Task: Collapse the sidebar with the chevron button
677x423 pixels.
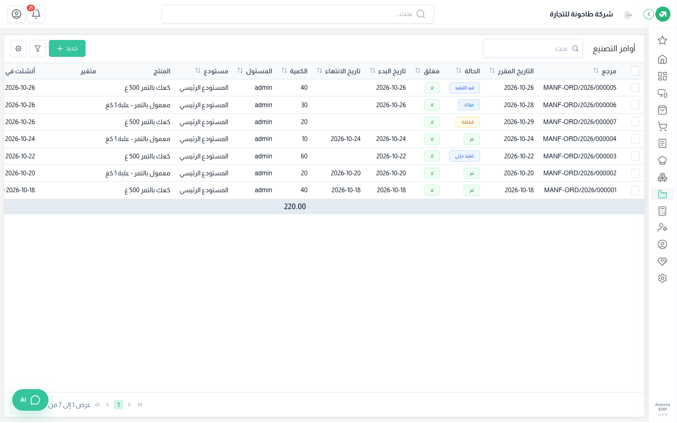Action: tap(649, 14)
